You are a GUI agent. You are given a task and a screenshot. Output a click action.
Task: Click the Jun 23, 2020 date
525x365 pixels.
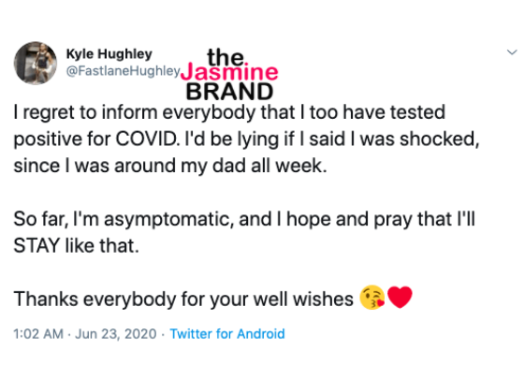[115, 334]
